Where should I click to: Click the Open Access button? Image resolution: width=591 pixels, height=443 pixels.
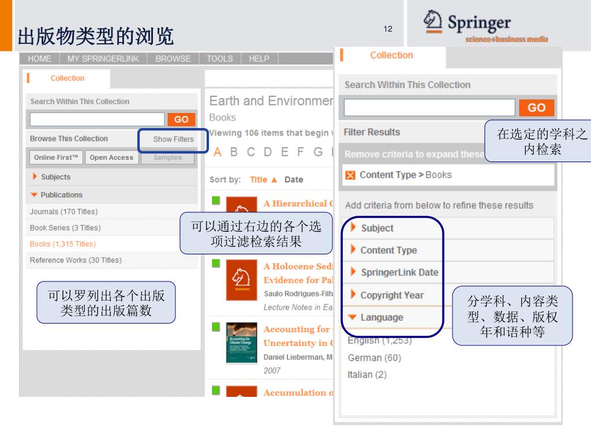(111, 157)
